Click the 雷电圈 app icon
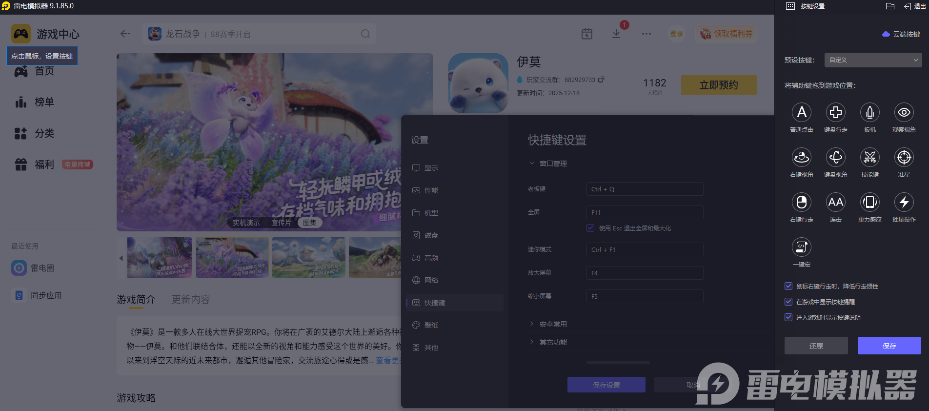 pyautogui.click(x=19, y=268)
